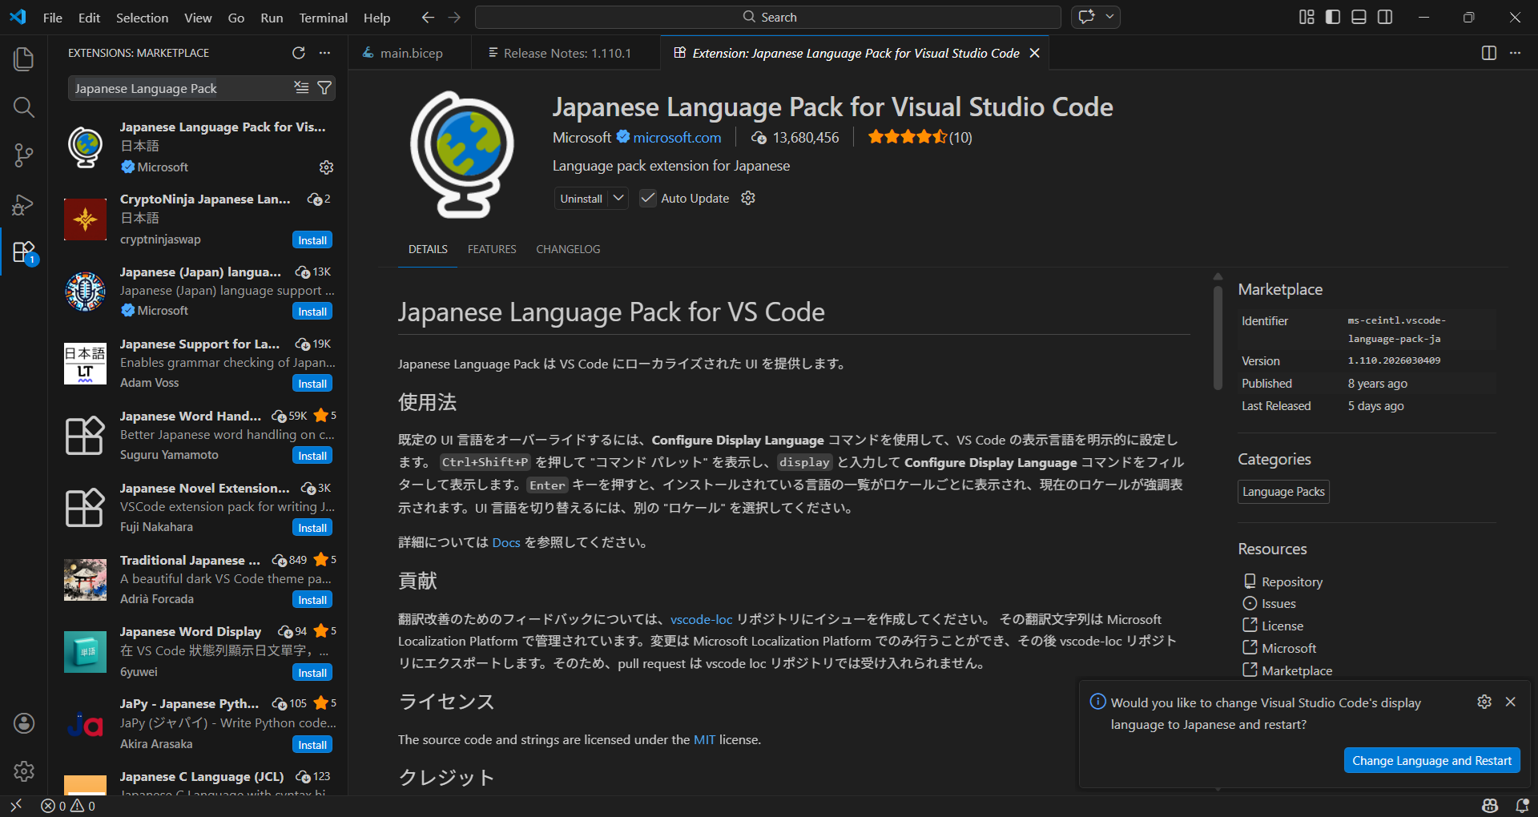Install Japanese Support for LanguageTool extension
The width and height of the screenshot is (1538, 817).
point(312,384)
